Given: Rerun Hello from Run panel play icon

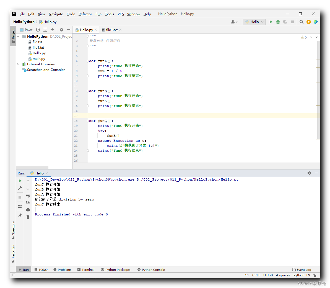Looking at the screenshot, I should 20,181.
